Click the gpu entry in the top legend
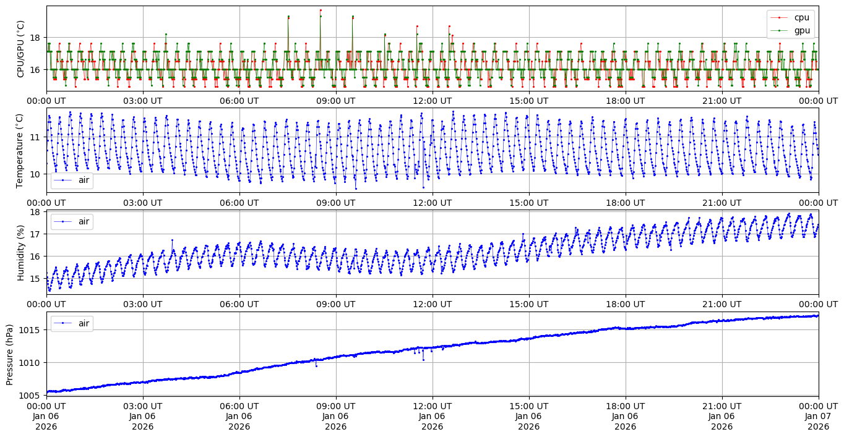This screenshot has height=437, width=844. point(801,30)
